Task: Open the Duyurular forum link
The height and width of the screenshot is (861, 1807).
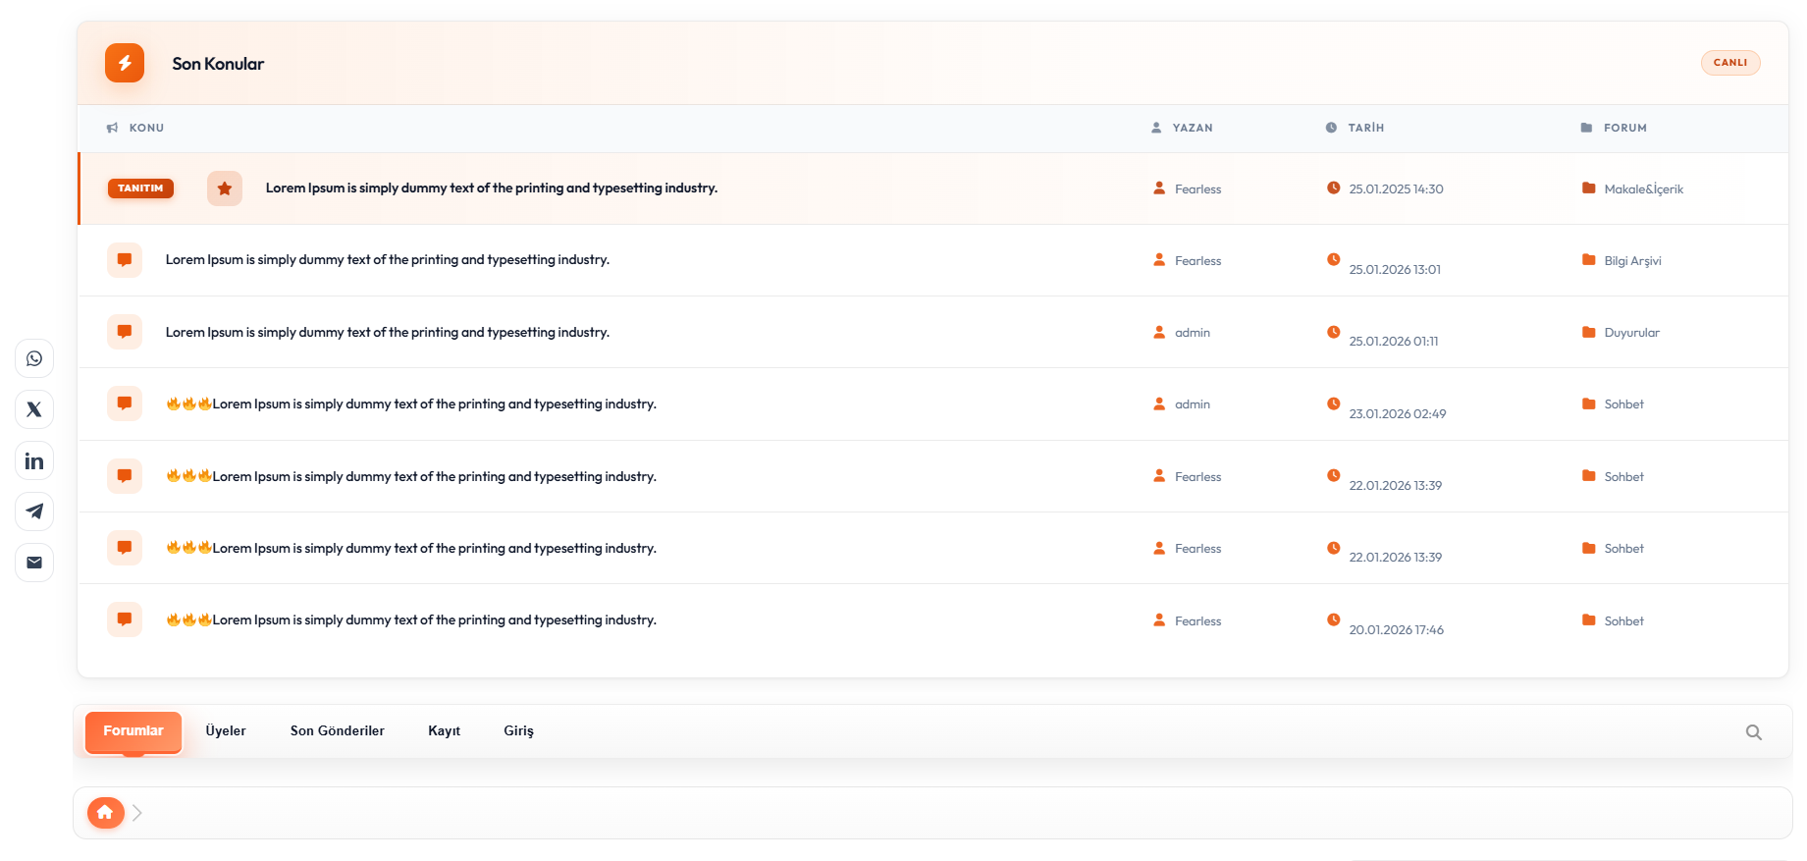Action: [1631, 333]
